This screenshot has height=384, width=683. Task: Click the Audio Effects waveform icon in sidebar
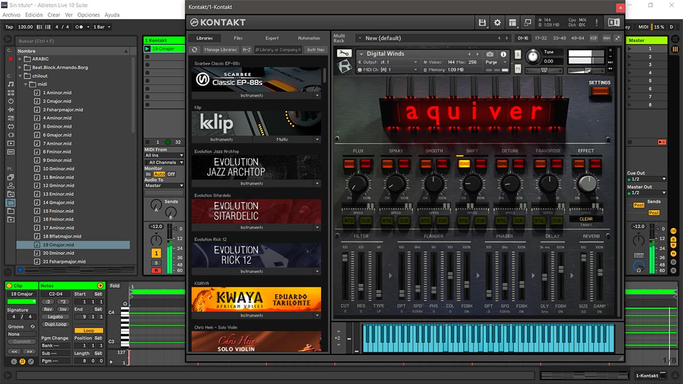click(x=11, y=110)
